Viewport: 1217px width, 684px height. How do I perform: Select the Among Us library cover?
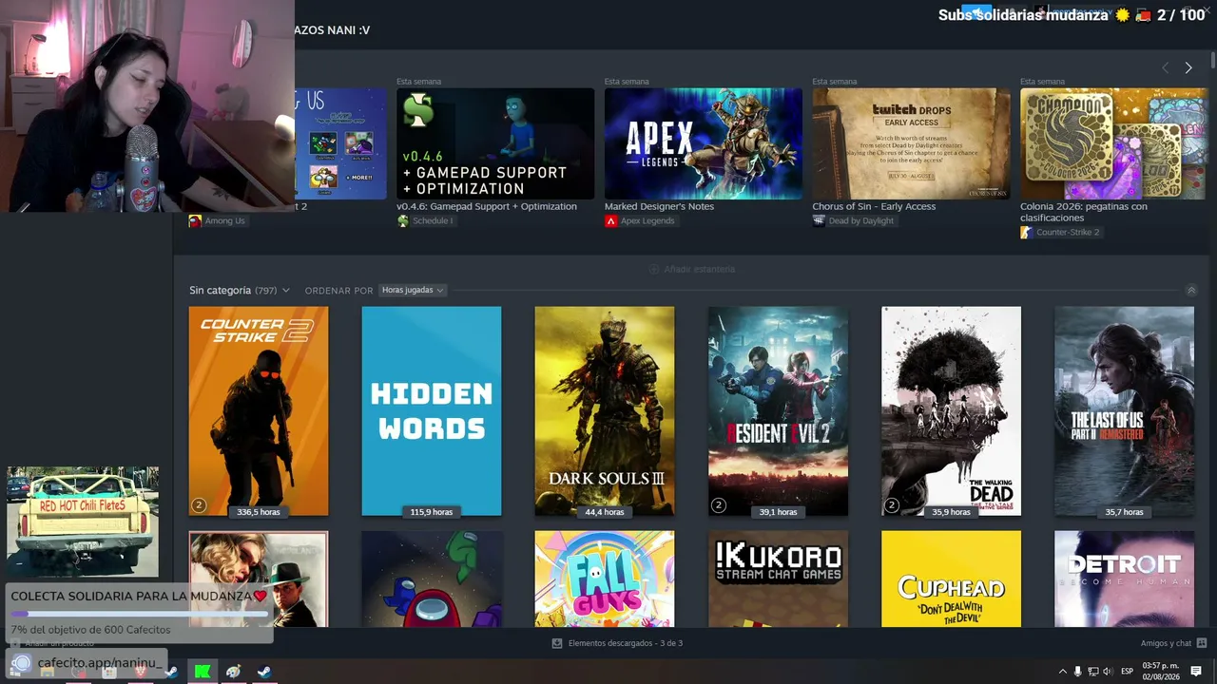[432, 579]
